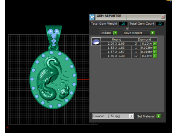The image size is (177, 133).
Task: Click the 0.10tw weight cell
Action: (147, 44)
